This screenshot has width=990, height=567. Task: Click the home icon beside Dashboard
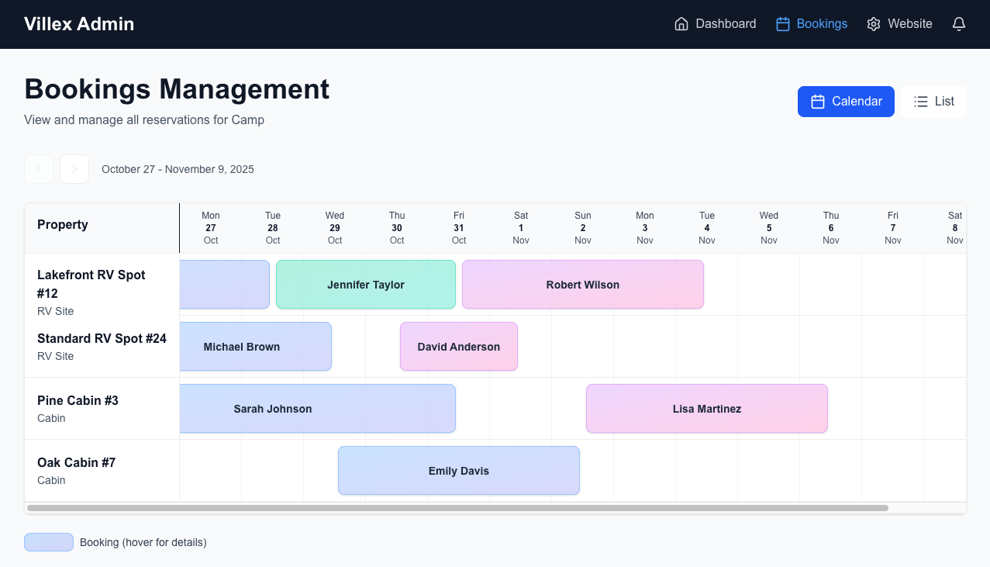[x=681, y=24]
